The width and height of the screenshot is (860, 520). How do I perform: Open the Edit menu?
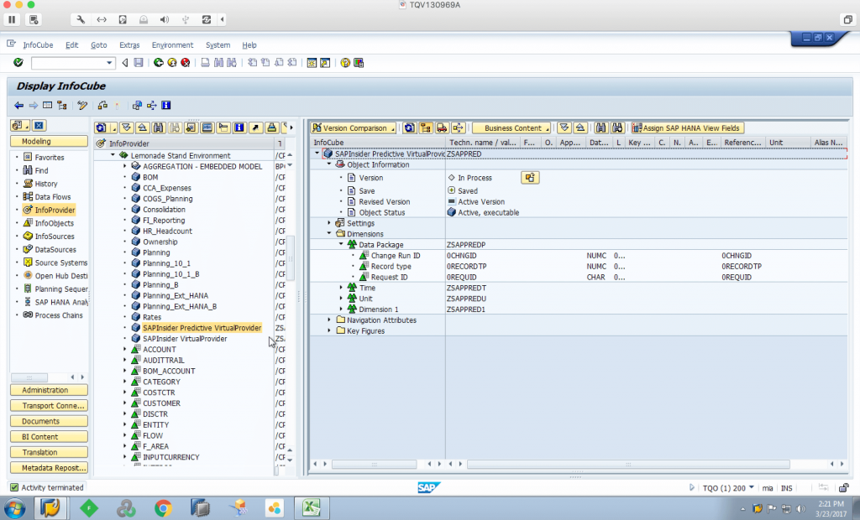pos(72,45)
